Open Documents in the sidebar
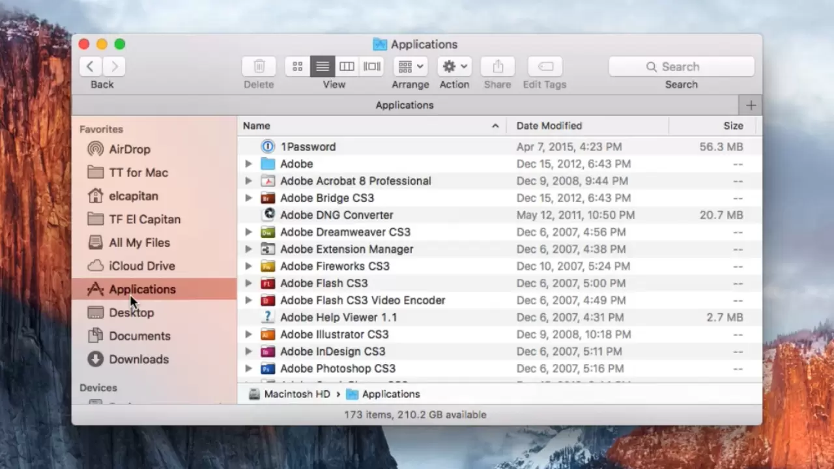Viewport: 834px width, 469px height. coord(139,336)
